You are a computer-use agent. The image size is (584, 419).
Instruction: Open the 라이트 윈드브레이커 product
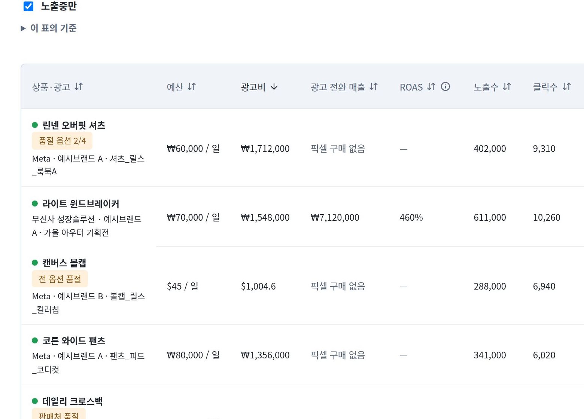click(81, 204)
